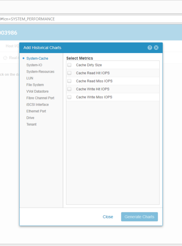Select the Tenant category

[x=31, y=124]
